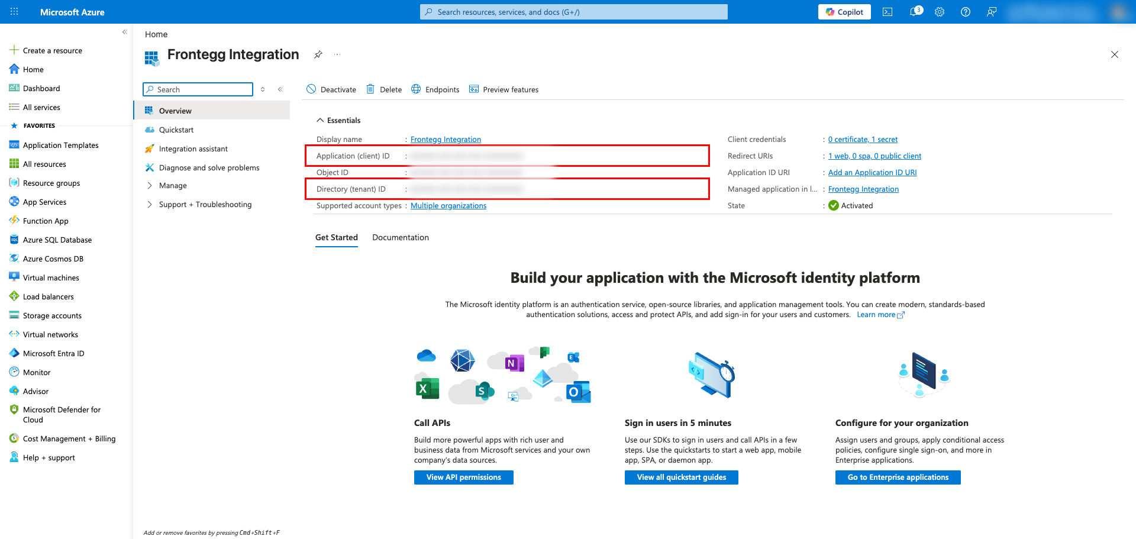Open Virtual networks
The image size is (1136, 539).
(50, 334)
